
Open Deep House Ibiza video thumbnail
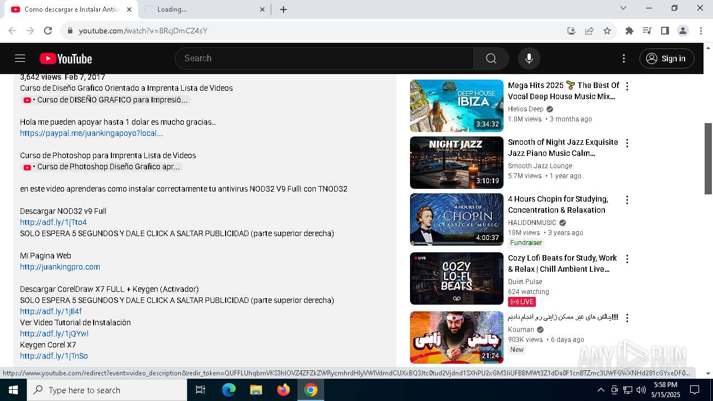click(457, 106)
